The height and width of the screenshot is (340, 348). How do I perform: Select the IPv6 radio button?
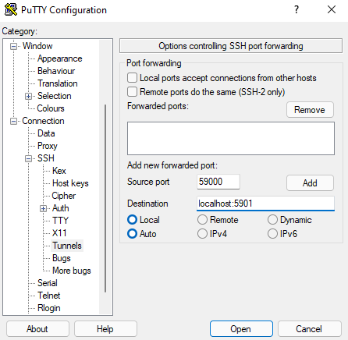272,234
